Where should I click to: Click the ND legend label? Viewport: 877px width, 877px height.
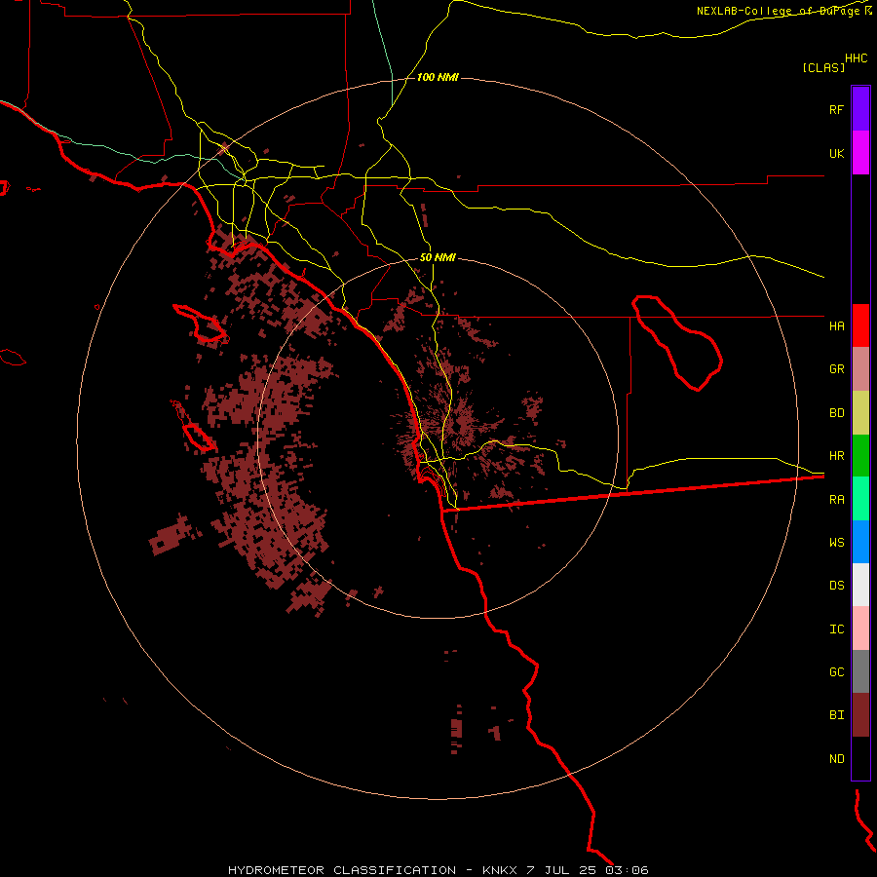tap(836, 759)
